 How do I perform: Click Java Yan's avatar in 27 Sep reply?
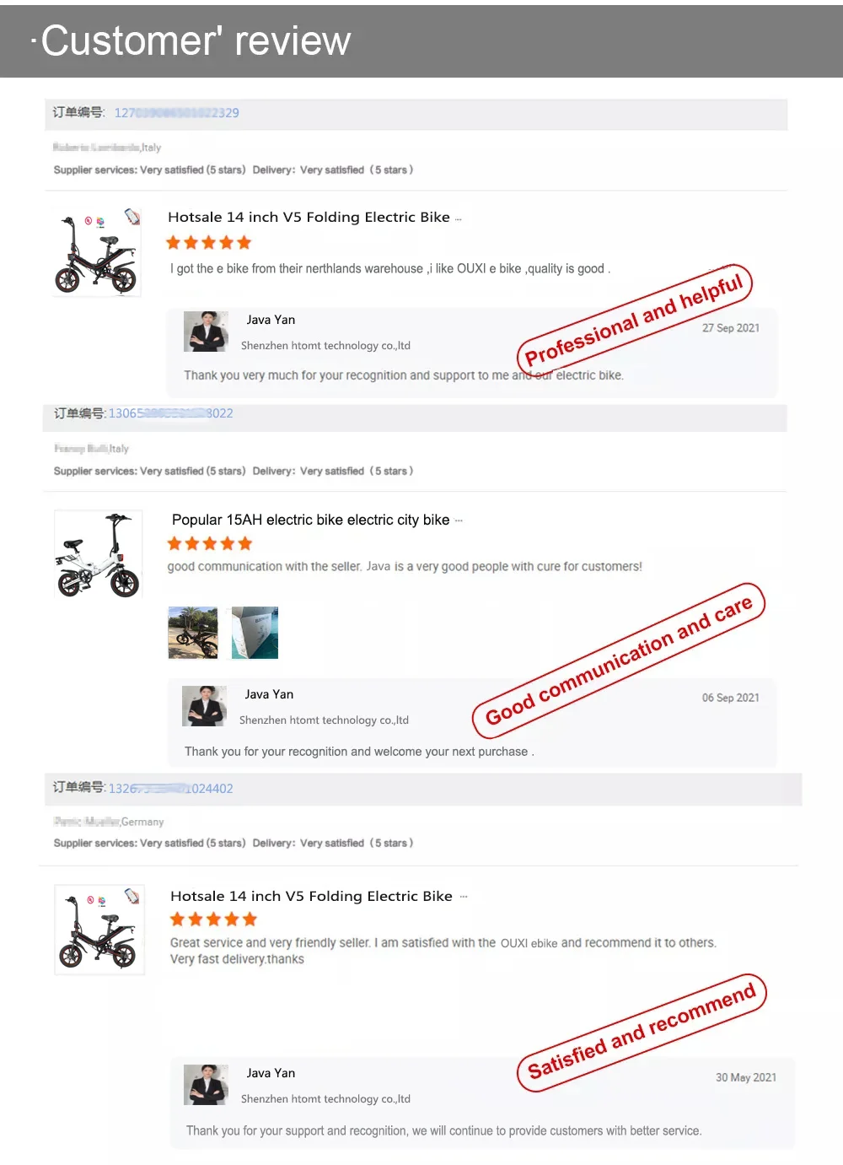(x=206, y=332)
